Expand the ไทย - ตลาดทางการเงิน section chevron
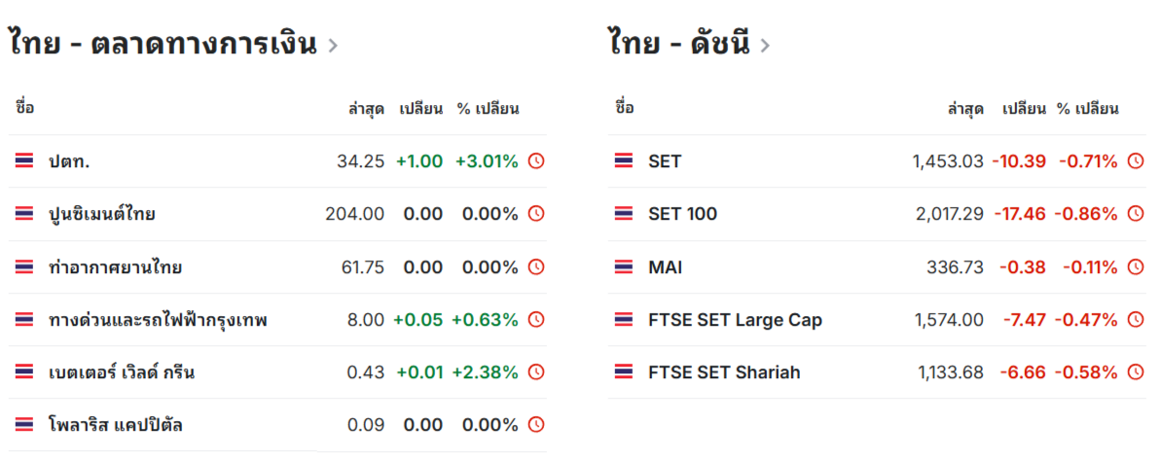The height and width of the screenshot is (459, 1162). coord(333,46)
